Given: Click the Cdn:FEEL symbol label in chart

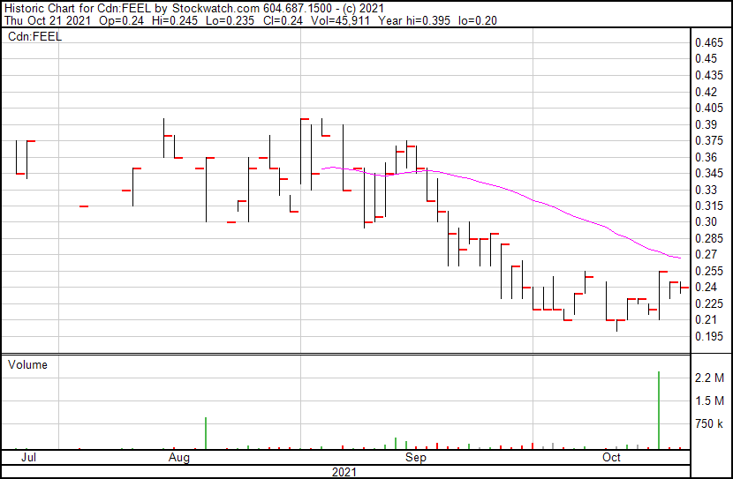Looking at the screenshot, I should [x=34, y=36].
